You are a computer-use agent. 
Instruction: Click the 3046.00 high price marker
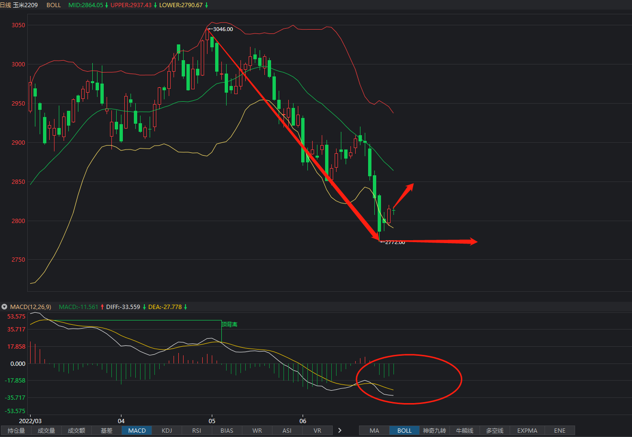click(223, 29)
